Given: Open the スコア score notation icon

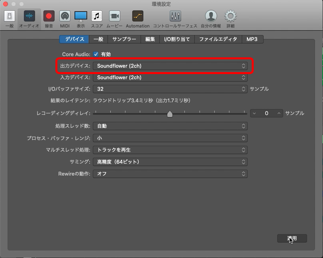Looking at the screenshot, I should click(97, 16).
